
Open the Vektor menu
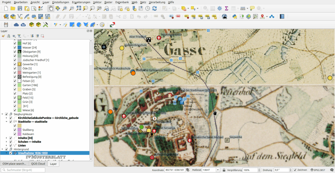pyautogui.click(x=97, y=2)
